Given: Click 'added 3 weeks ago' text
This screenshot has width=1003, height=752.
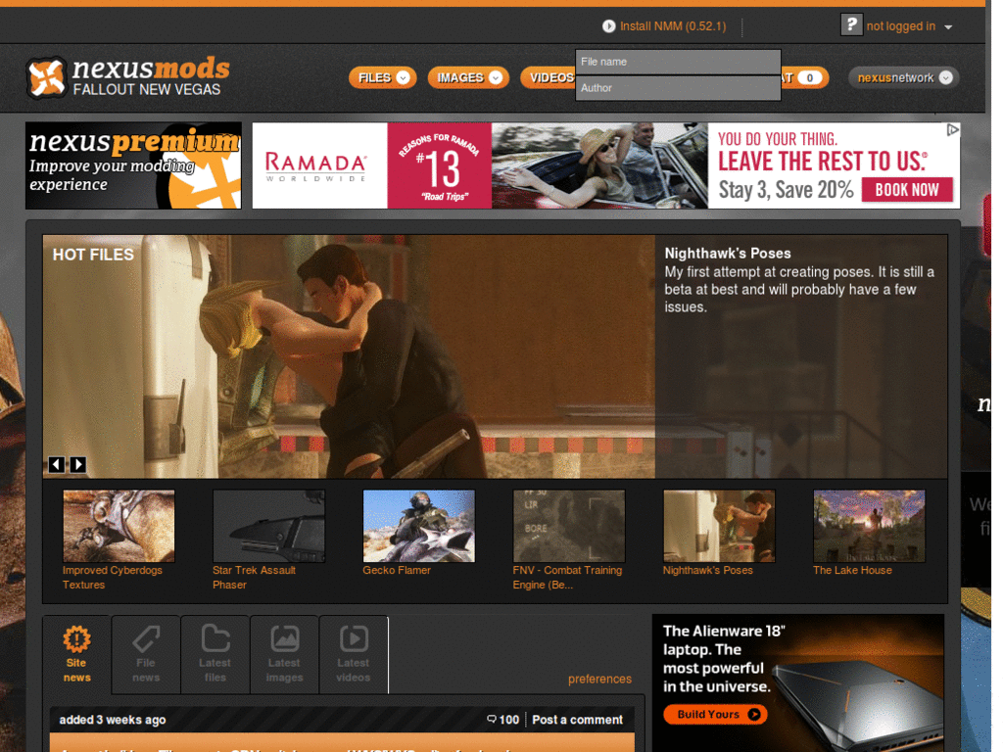Looking at the screenshot, I should (x=113, y=720).
